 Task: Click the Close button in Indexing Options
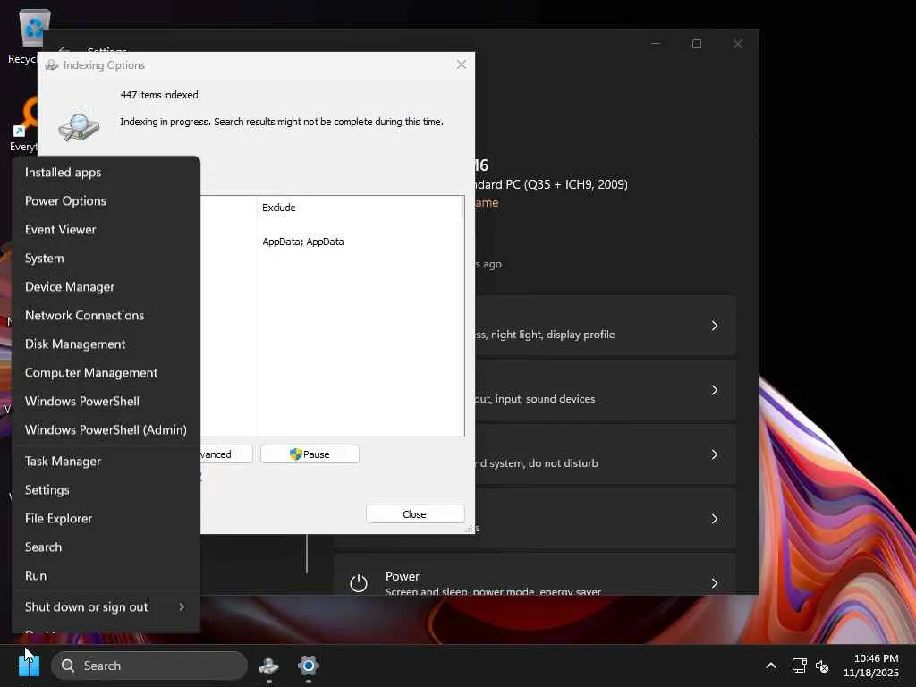pyautogui.click(x=415, y=514)
